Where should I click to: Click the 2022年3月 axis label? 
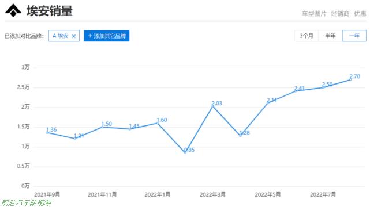point(212,194)
